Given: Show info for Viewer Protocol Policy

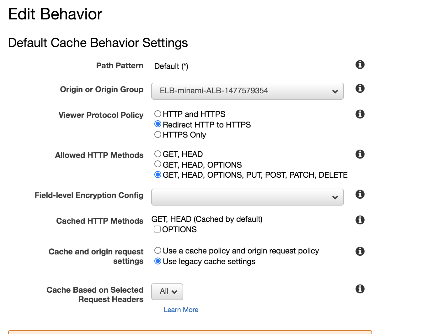Looking at the screenshot, I should click(360, 114).
